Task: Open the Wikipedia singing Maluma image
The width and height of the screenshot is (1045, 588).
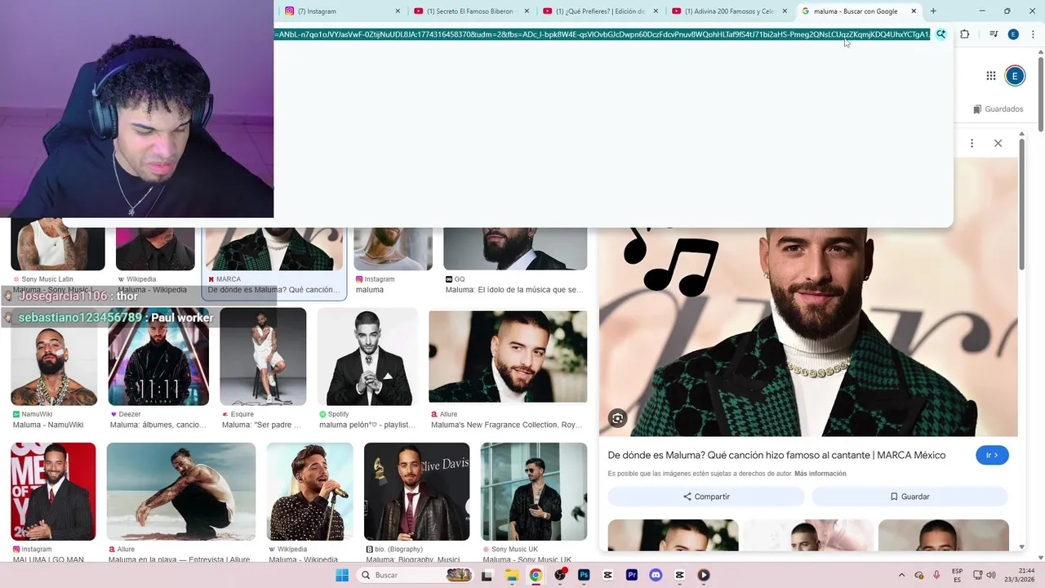Action: pos(310,492)
